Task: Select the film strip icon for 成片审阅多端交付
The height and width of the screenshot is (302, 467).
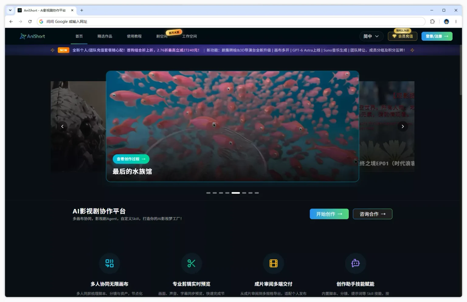Action: [x=273, y=263]
